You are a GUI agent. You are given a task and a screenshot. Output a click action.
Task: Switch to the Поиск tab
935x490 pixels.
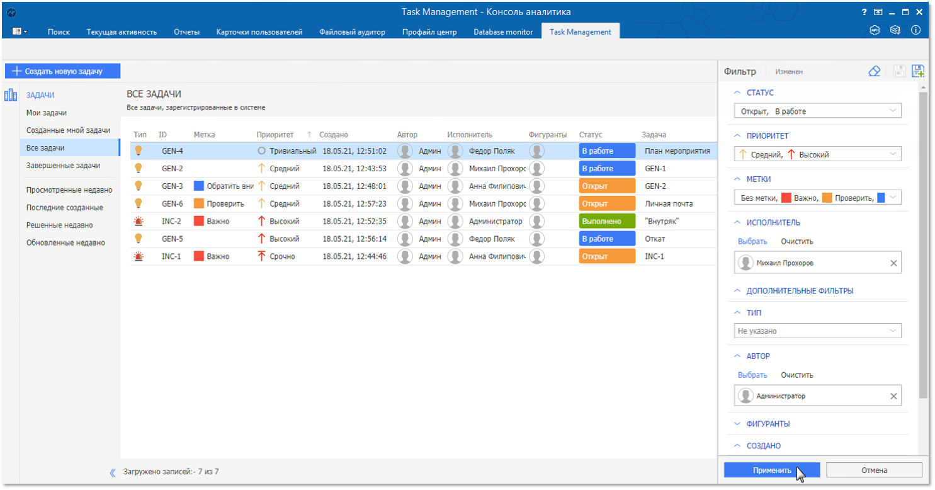(x=59, y=31)
